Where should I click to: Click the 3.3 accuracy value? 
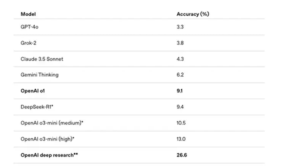coord(180,27)
